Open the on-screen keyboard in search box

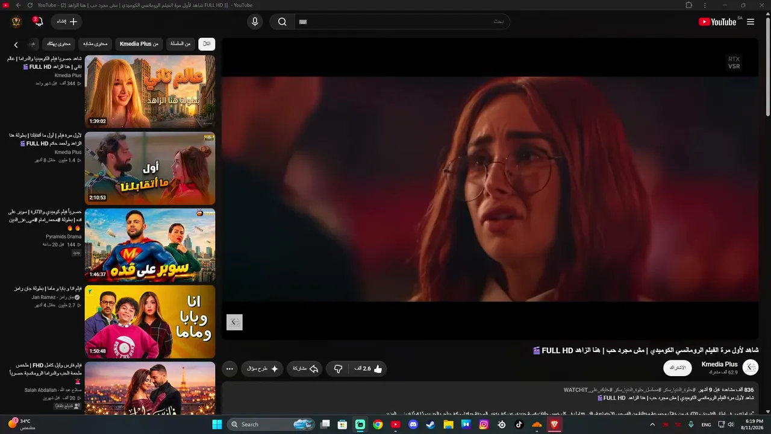click(x=303, y=22)
